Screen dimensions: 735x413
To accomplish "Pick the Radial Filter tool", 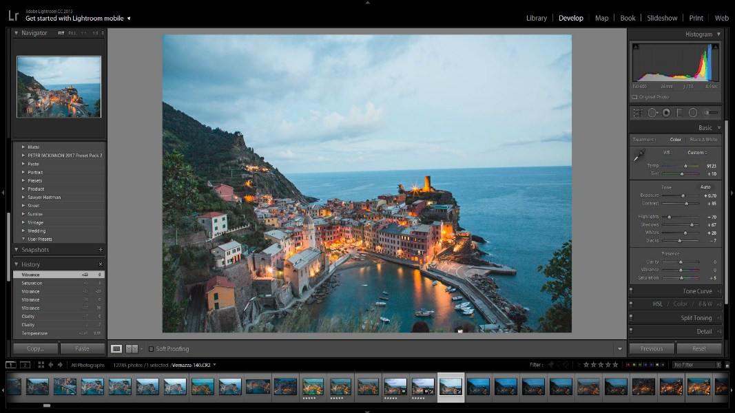I will [693, 113].
